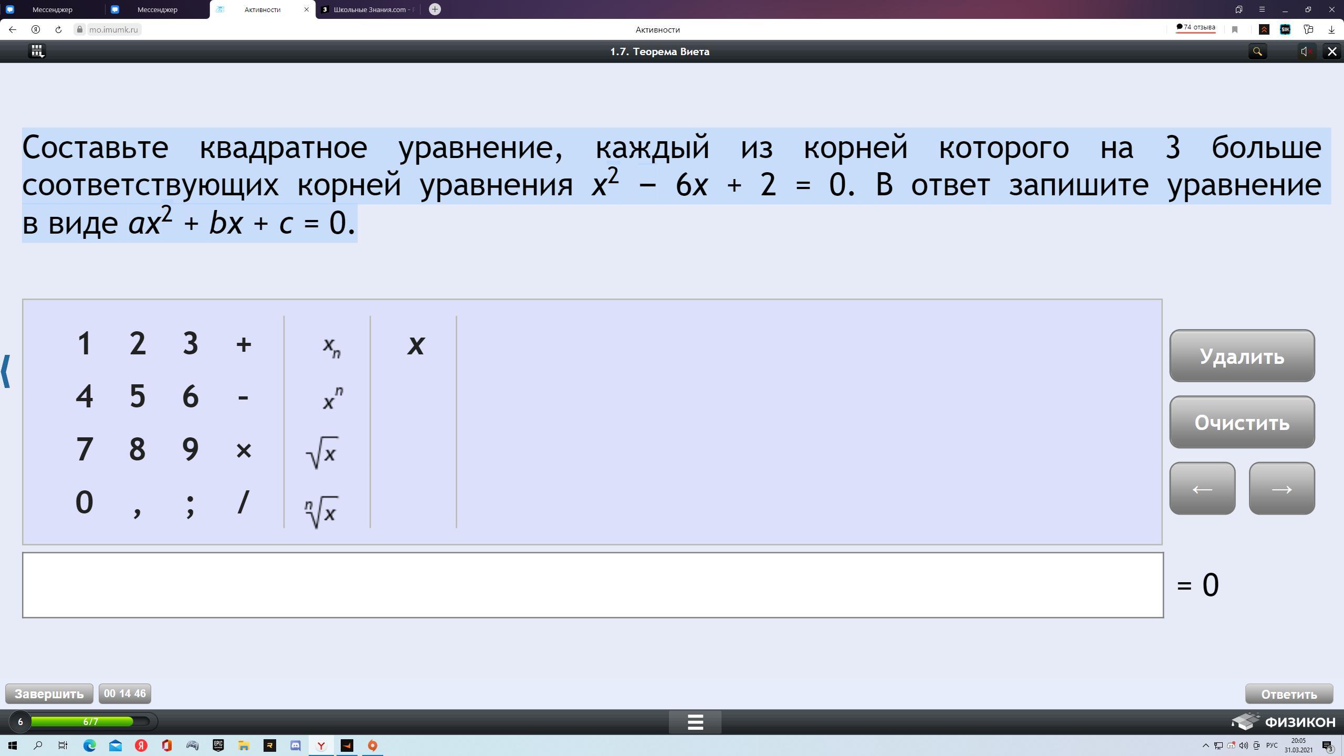The height and width of the screenshot is (756, 1344).
Task: Click the subscript x-n symbol key
Action: pyautogui.click(x=331, y=346)
